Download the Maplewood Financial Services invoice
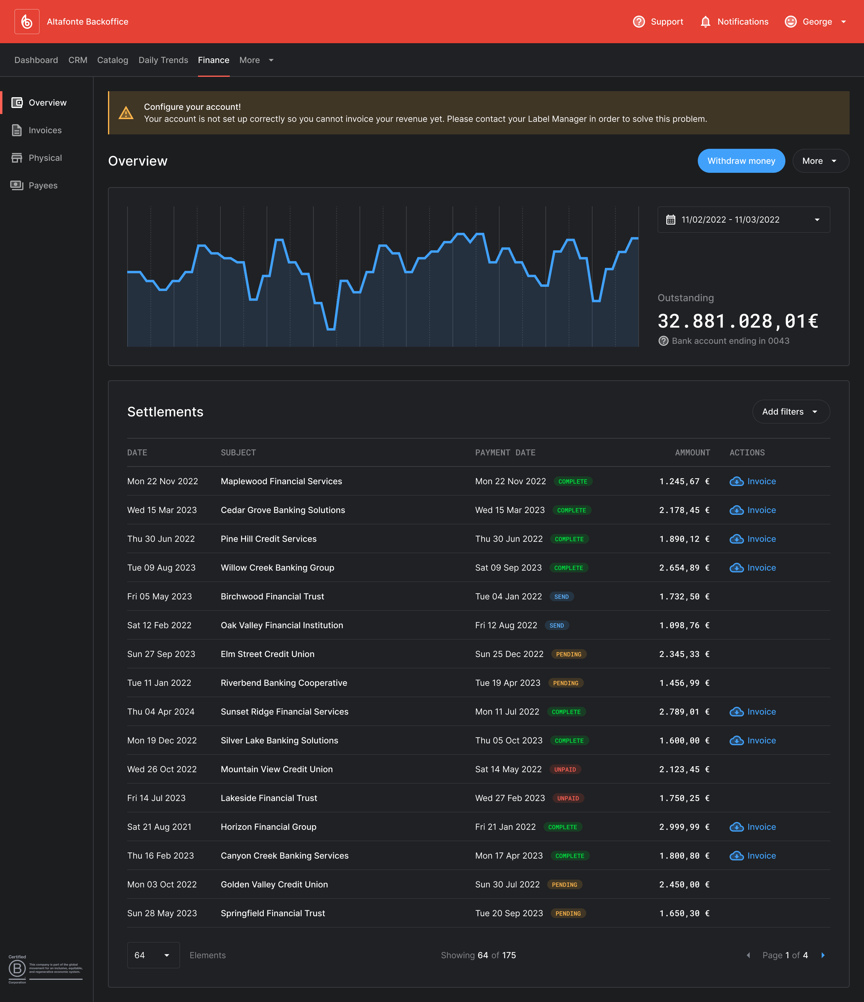864x1002 pixels. (752, 481)
